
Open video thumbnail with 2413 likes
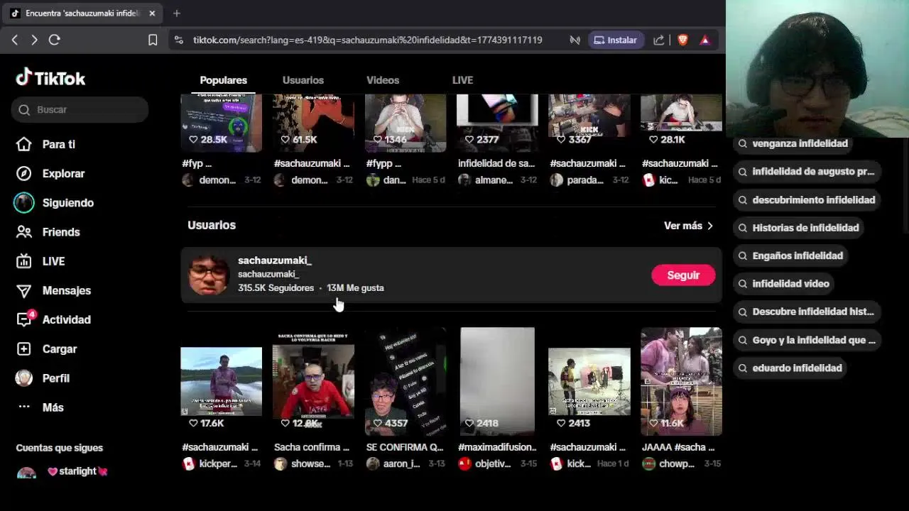tap(589, 381)
